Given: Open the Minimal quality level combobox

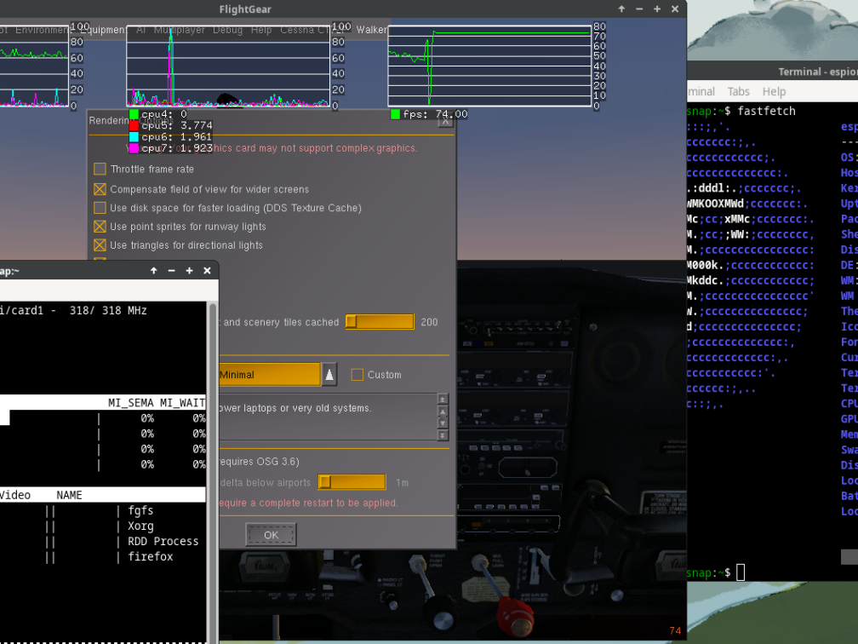Looking at the screenshot, I should 268,374.
